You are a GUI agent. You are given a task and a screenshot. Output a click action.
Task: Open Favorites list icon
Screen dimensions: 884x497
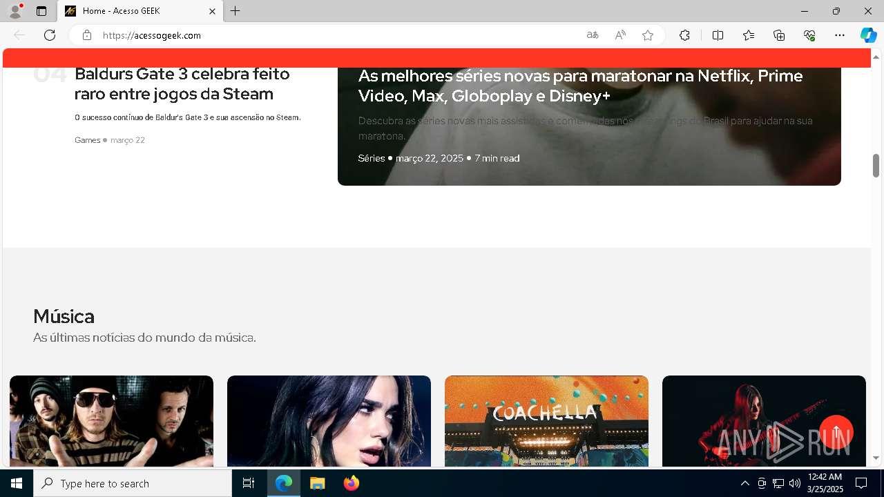[749, 35]
